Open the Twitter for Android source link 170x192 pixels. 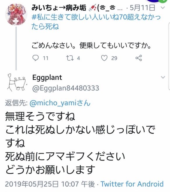[x=132, y=184]
